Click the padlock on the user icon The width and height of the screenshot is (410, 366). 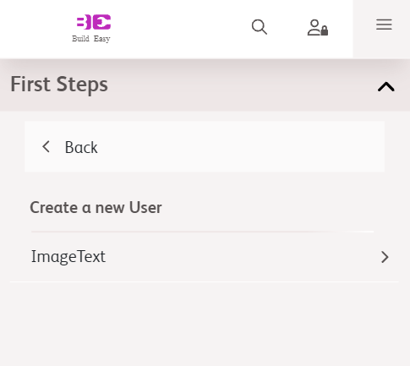point(325,30)
